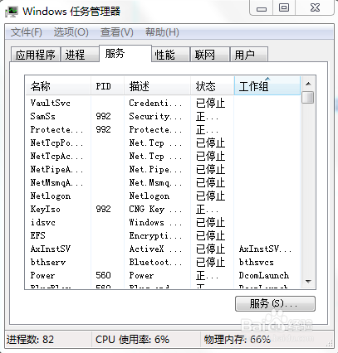
Task: Switch to the 联网 tab
Action: pyautogui.click(x=210, y=55)
